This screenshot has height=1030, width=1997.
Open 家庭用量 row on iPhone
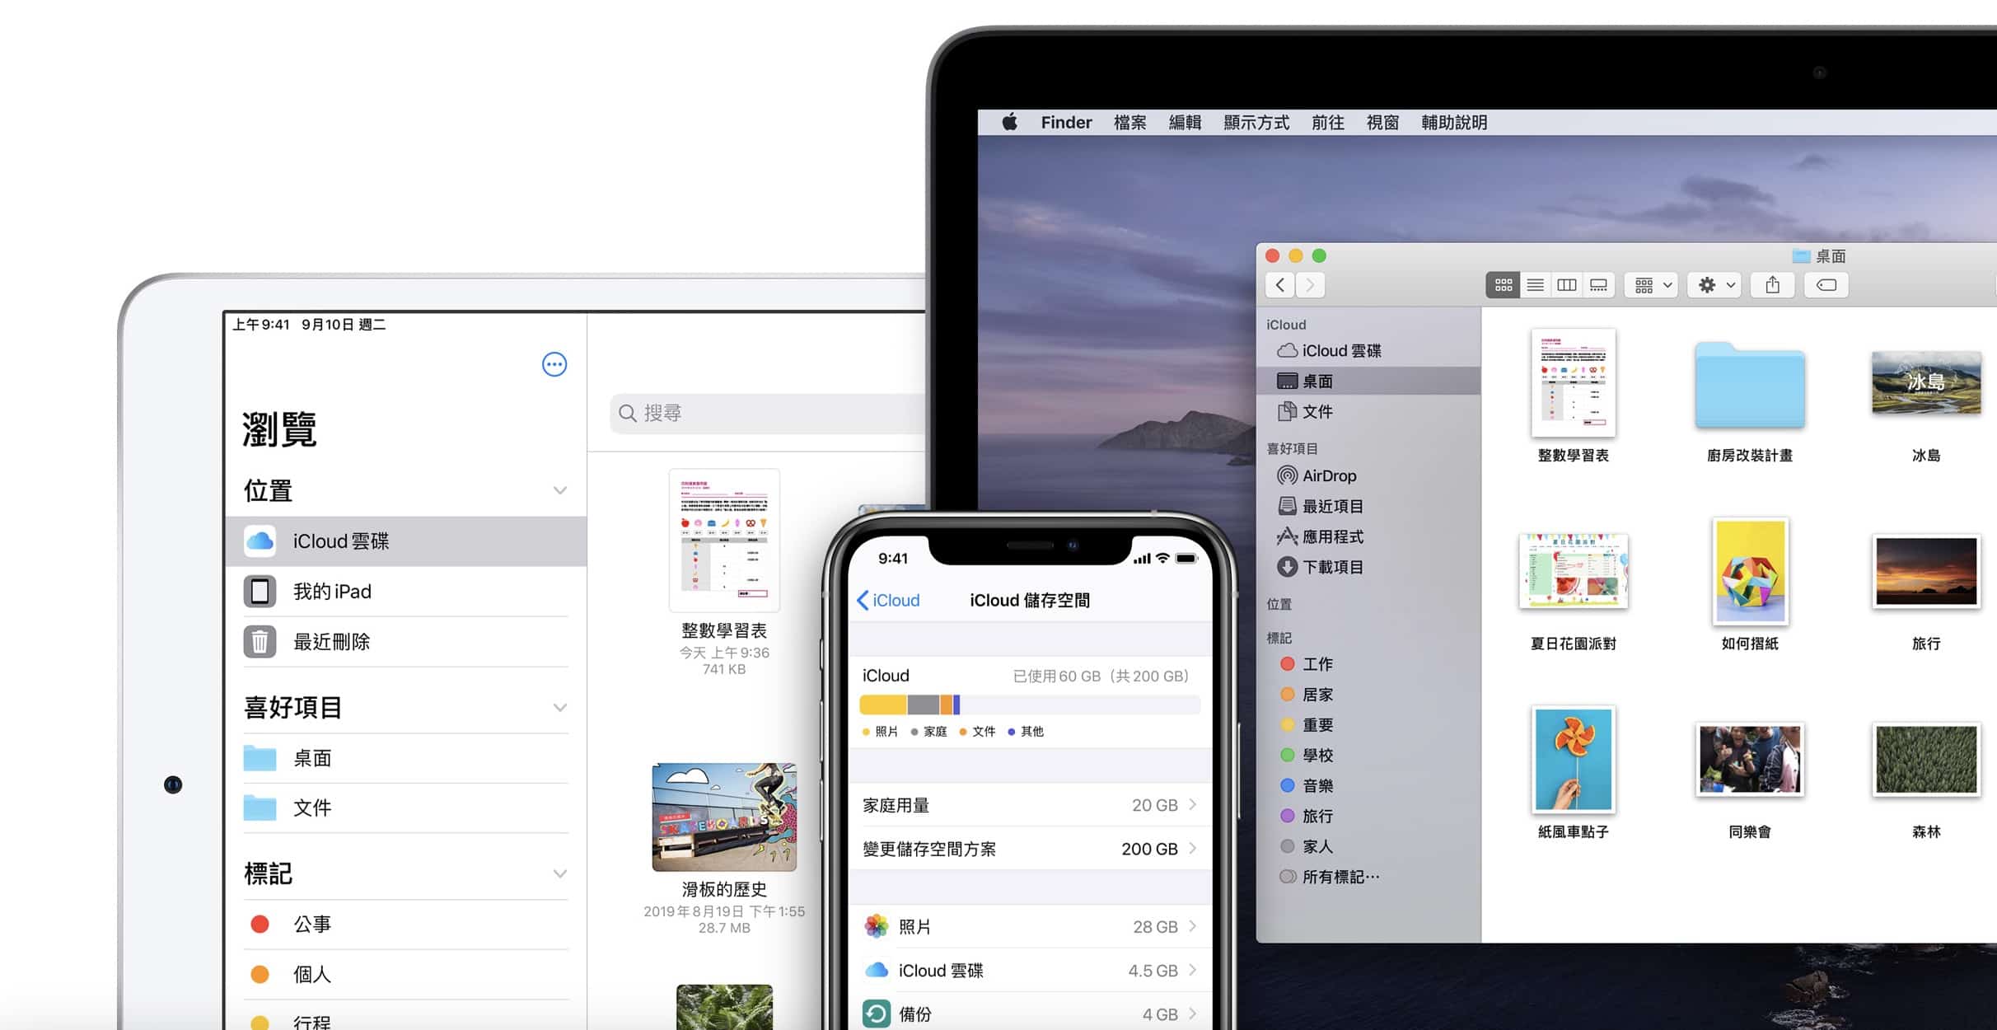click(1030, 805)
